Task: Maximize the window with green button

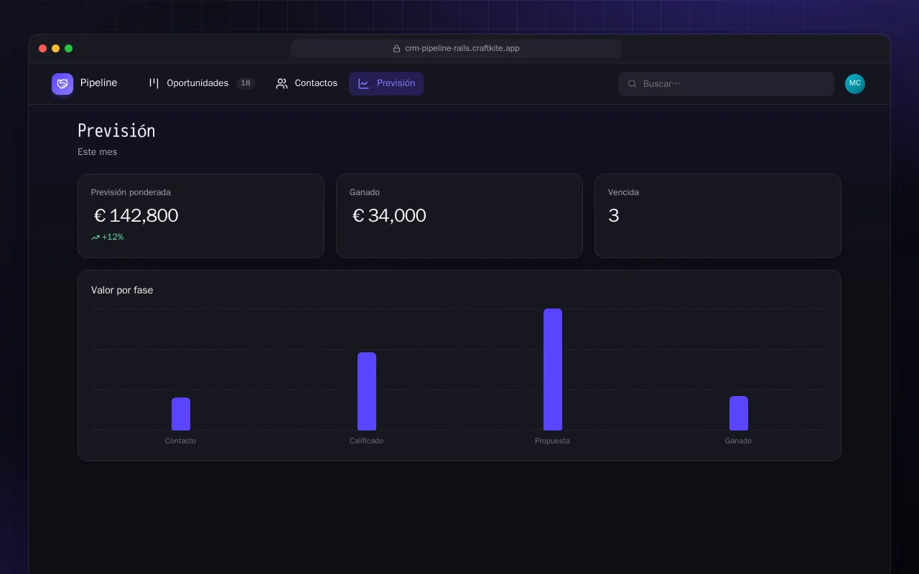Action: (68, 48)
